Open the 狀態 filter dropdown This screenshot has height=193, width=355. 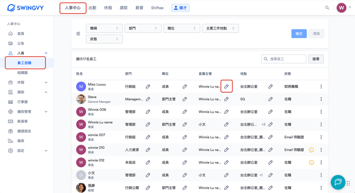(104, 39)
